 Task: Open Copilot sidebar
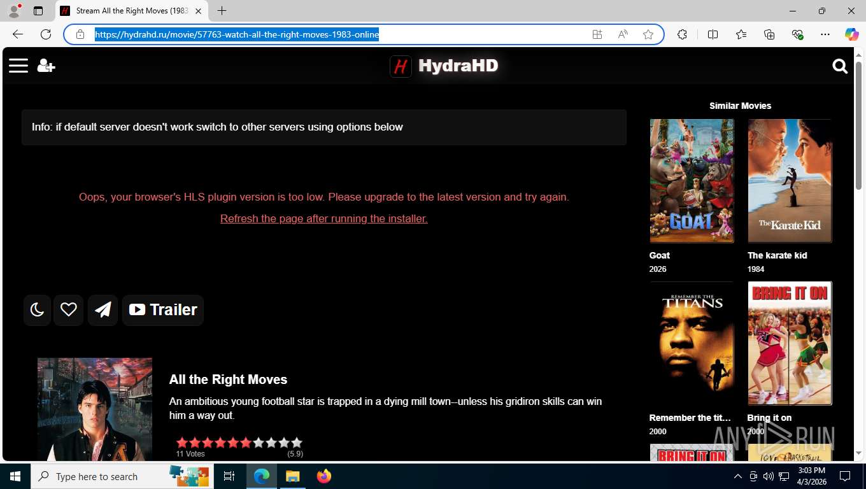click(851, 34)
